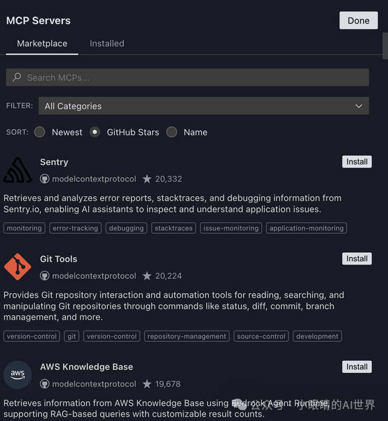Install the Sentry MCP server
The image size is (388, 421).
coord(356,162)
